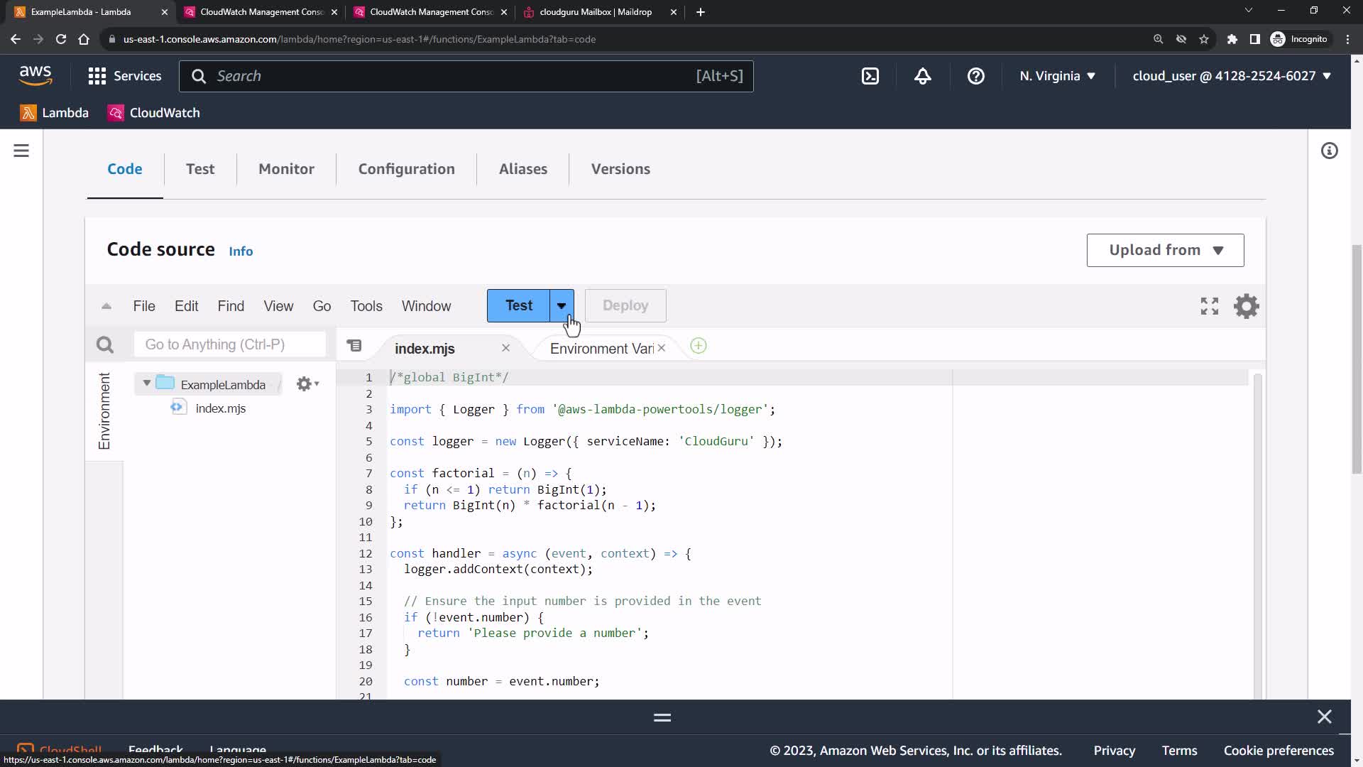Close the Environment Vari editor tab
The height and width of the screenshot is (767, 1363).
[661, 348]
